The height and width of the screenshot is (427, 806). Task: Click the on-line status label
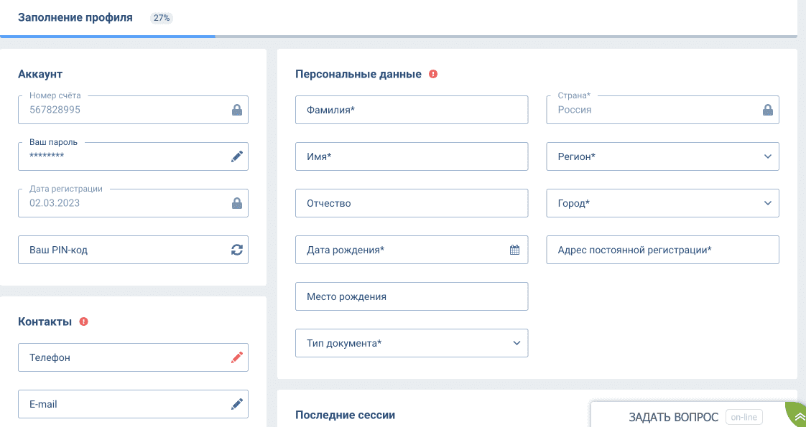click(x=744, y=417)
